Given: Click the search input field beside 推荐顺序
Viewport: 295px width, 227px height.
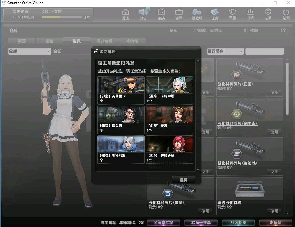Looking at the screenshot, I should click(x=265, y=51).
